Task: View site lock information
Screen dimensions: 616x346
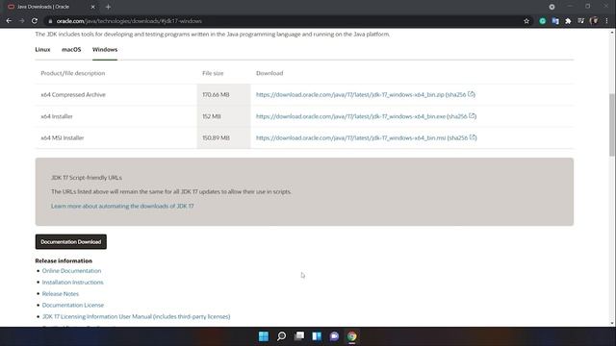Action: tap(50, 21)
